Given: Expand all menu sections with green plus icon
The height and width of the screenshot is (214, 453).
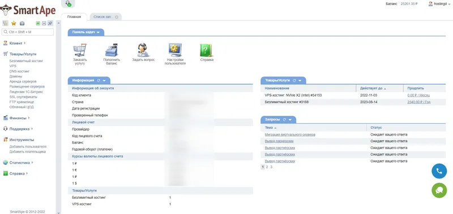Looking at the screenshot, I should click(38, 23).
